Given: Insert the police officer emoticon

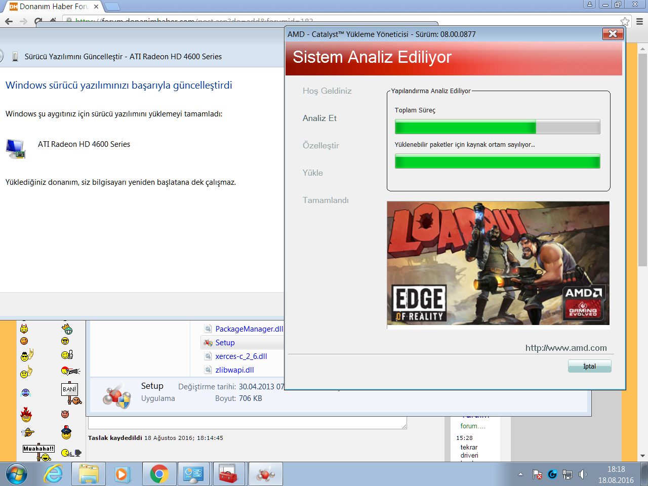Looking at the screenshot, I should pos(66,433).
